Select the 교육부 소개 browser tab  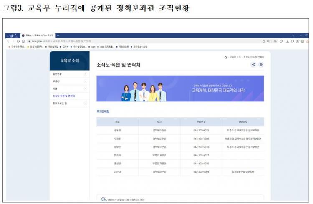[x=38, y=35]
